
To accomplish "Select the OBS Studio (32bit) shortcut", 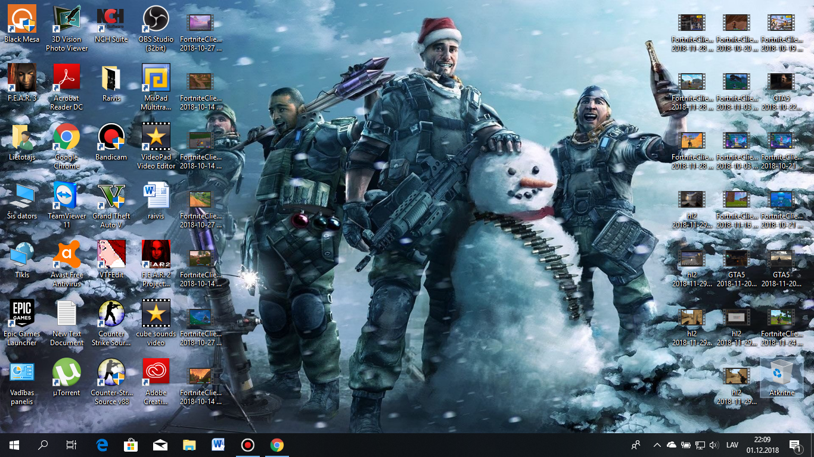I will coord(156,29).
